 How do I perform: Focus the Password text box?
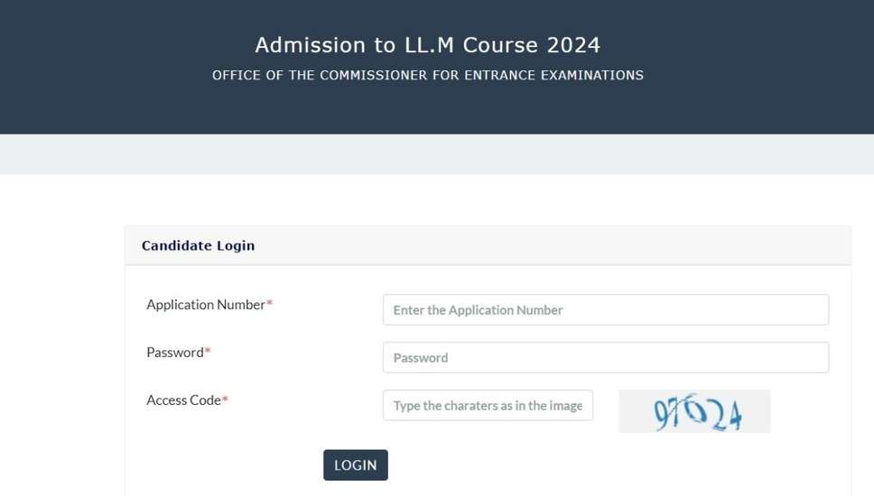605,357
